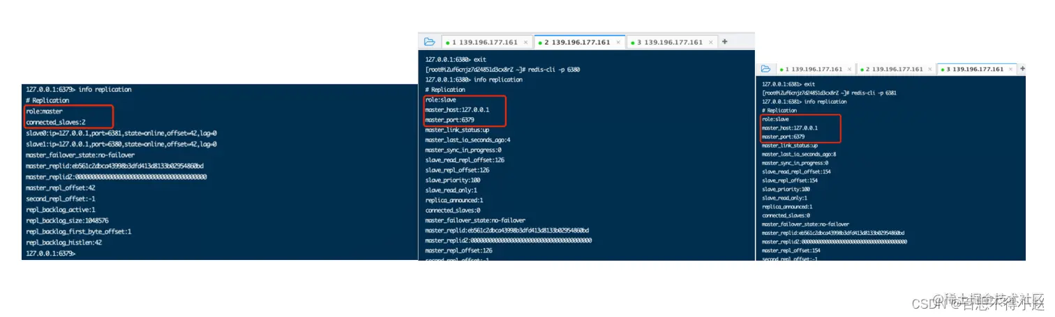Screen dimensions: 1055x317
Task: Select tab 3 139.196.177.161 in right terminal
Action: (x=976, y=70)
